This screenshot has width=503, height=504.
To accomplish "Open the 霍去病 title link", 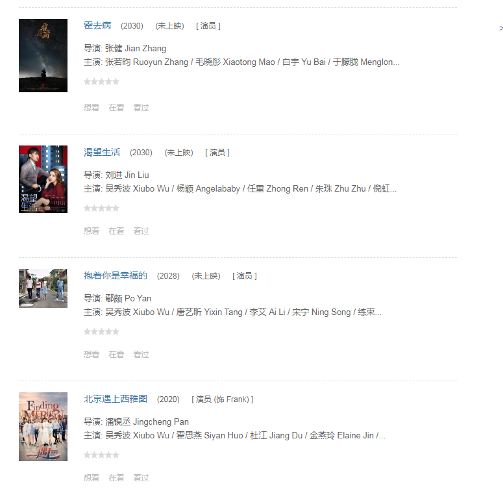I will [x=97, y=25].
